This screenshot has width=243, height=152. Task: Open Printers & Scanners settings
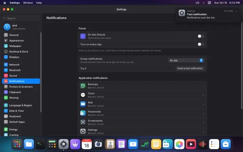pos(21,87)
